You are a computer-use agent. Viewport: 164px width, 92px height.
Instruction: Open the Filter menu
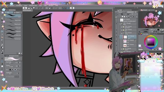45,5
